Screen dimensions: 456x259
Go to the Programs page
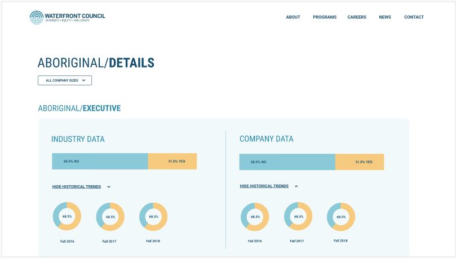325,17
